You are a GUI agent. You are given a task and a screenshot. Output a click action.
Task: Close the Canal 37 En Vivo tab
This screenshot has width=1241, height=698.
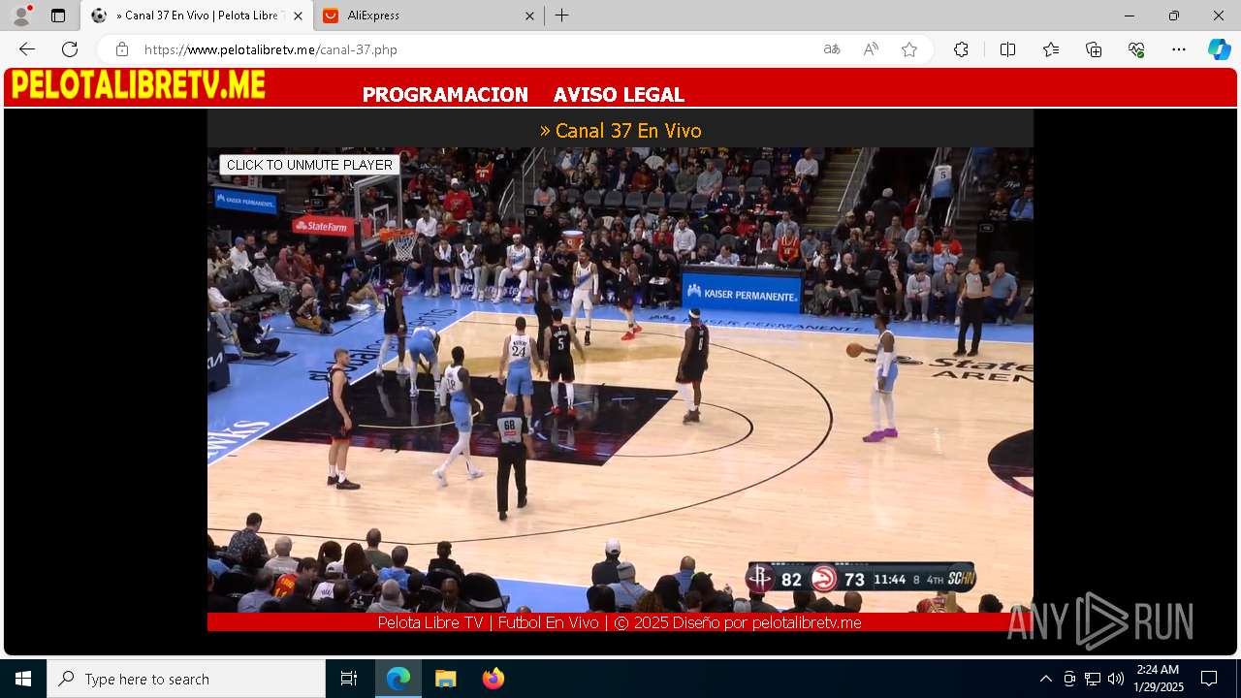click(x=298, y=16)
